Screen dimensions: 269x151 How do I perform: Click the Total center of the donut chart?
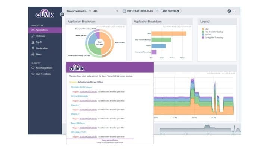(x=100, y=43)
